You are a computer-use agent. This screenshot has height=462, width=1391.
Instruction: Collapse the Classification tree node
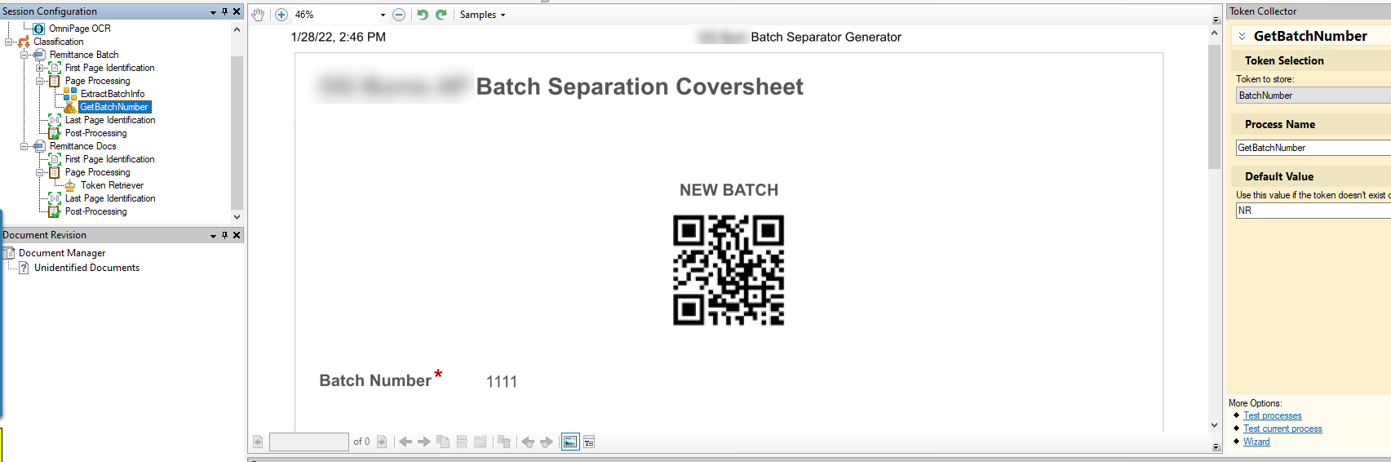click(x=9, y=42)
